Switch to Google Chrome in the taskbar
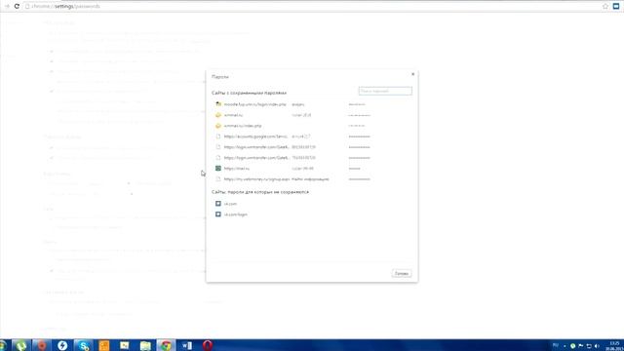 point(166,345)
